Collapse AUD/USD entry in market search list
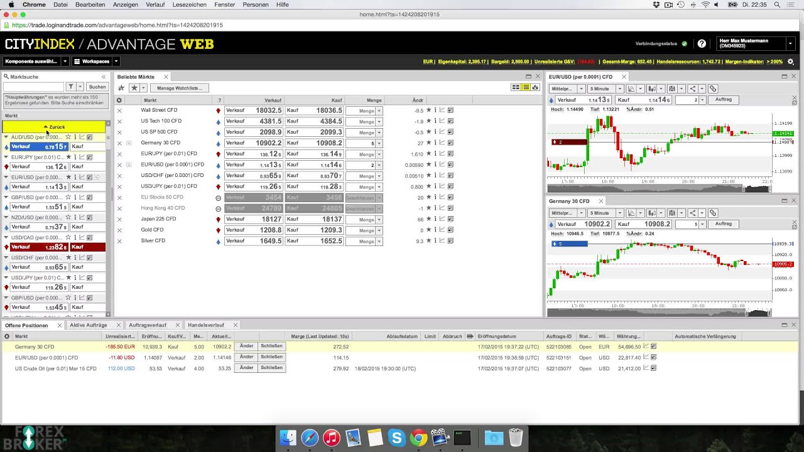The image size is (804, 452). tap(6, 137)
